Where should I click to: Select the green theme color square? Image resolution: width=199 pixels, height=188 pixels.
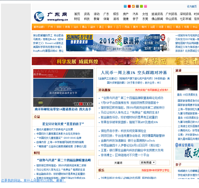(x=141, y=6)
